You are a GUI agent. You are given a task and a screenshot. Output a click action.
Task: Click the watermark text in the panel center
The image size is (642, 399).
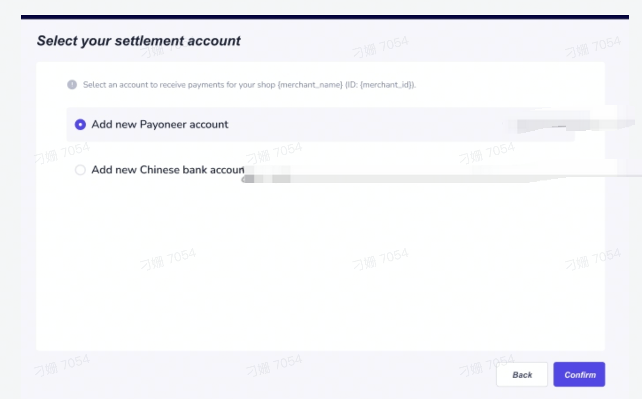click(x=380, y=259)
